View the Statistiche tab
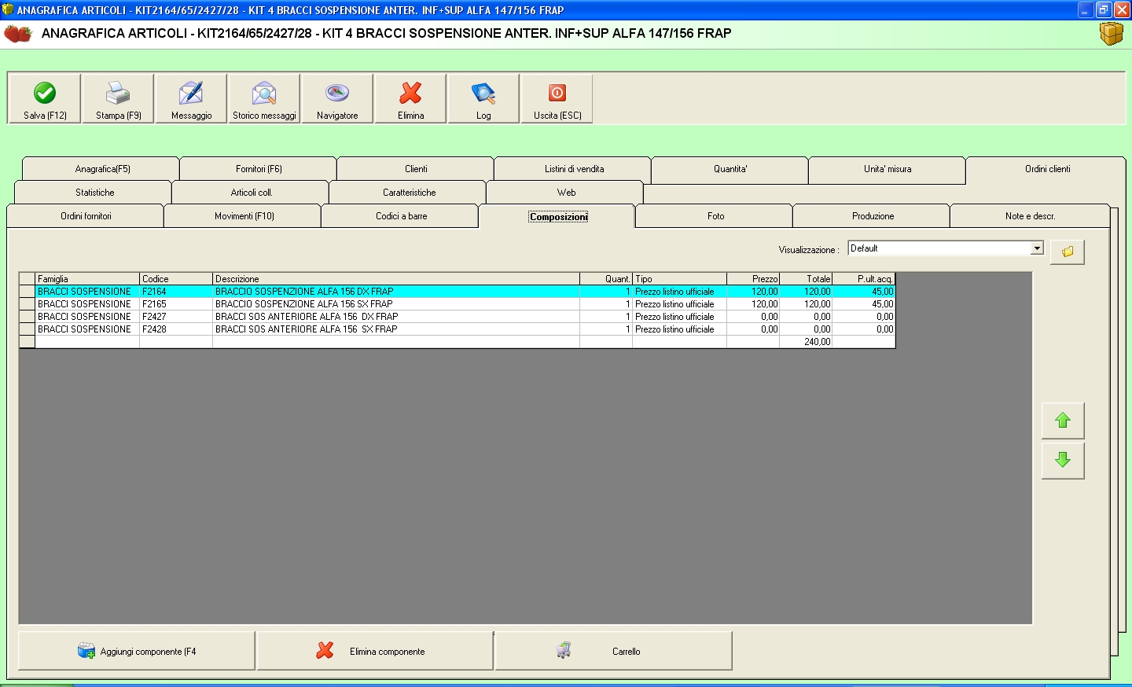Viewport: 1132px width, 687px height. tap(94, 193)
